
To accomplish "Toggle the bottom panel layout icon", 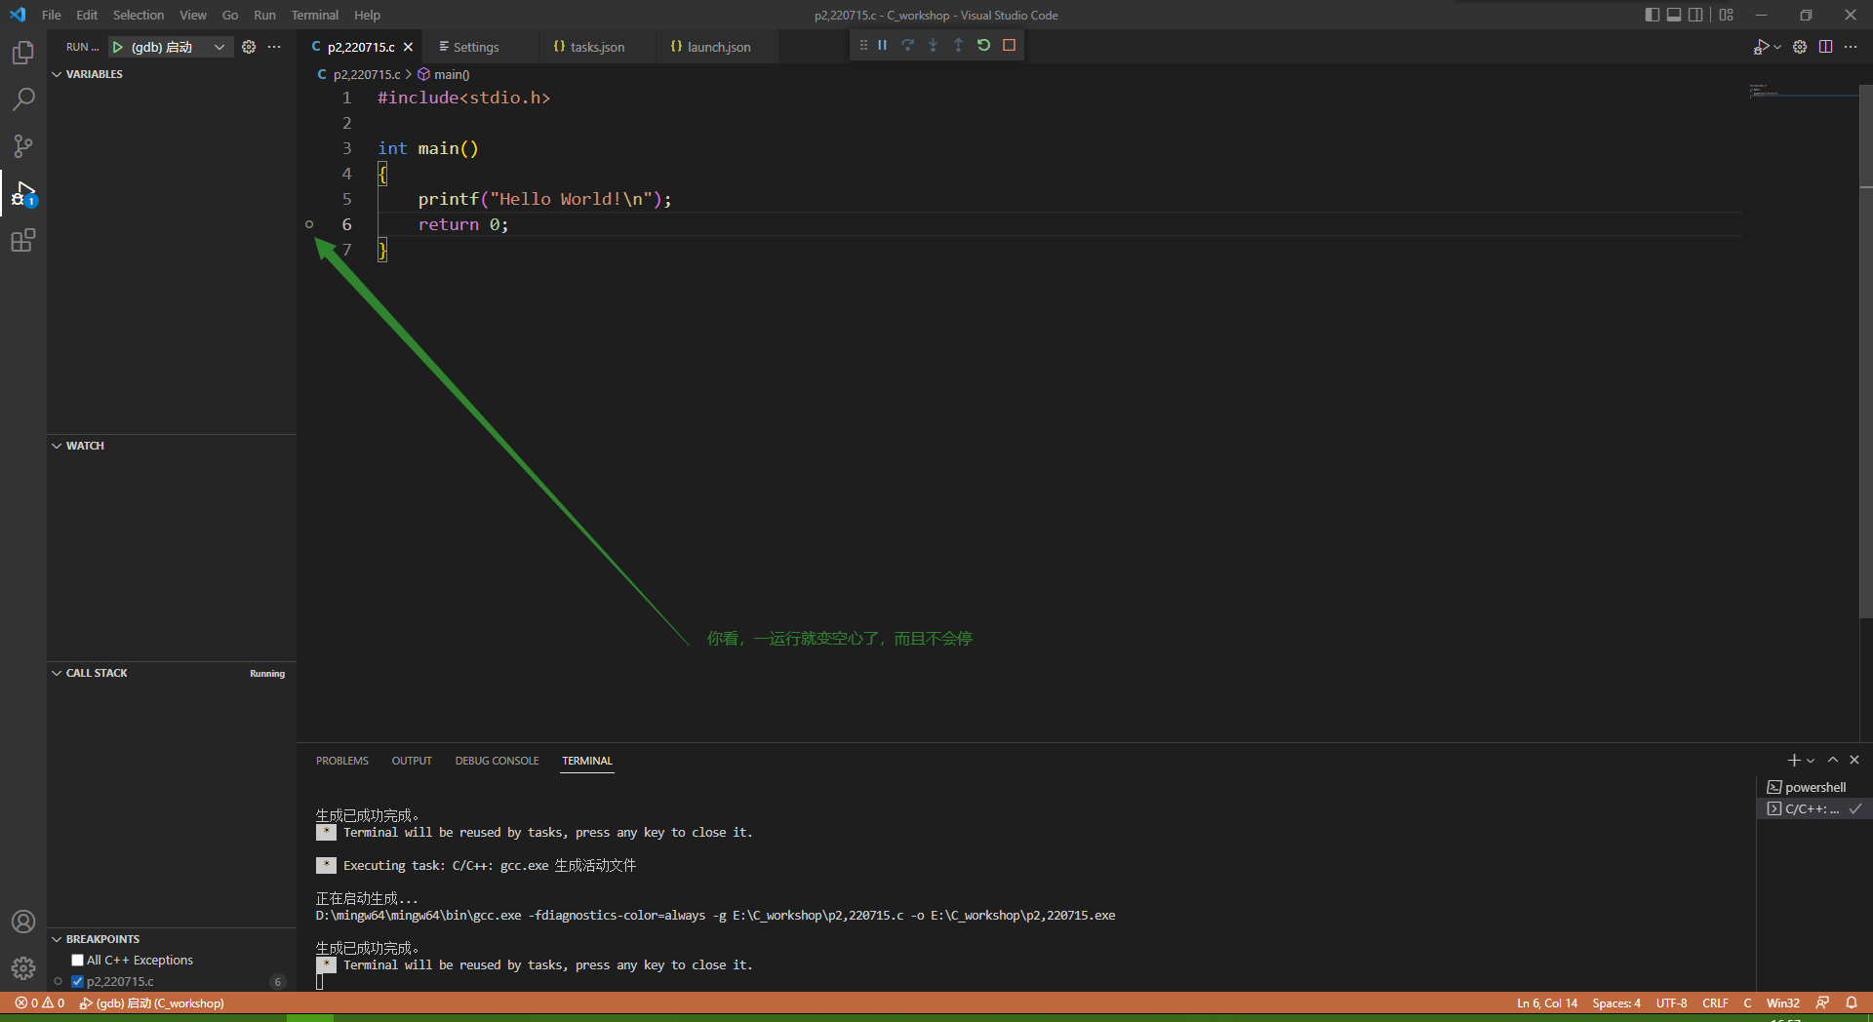I will (x=1674, y=15).
